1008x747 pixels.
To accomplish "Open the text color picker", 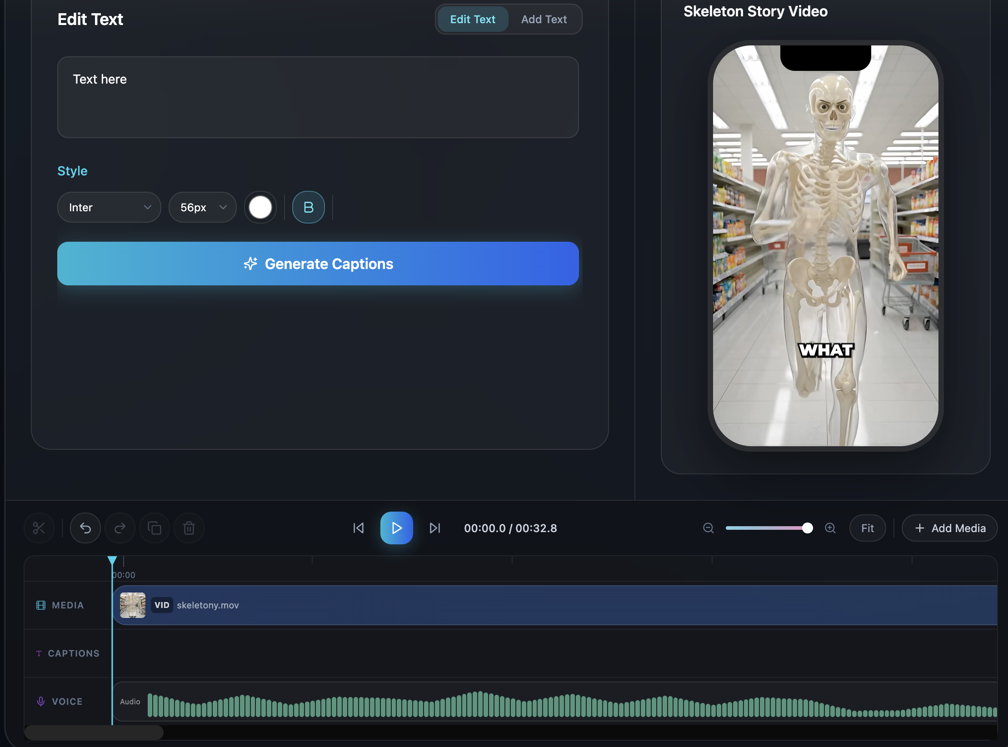I will [260, 207].
